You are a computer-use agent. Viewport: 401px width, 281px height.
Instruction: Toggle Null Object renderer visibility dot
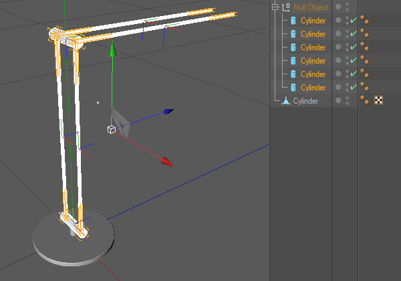click(347, 10)
